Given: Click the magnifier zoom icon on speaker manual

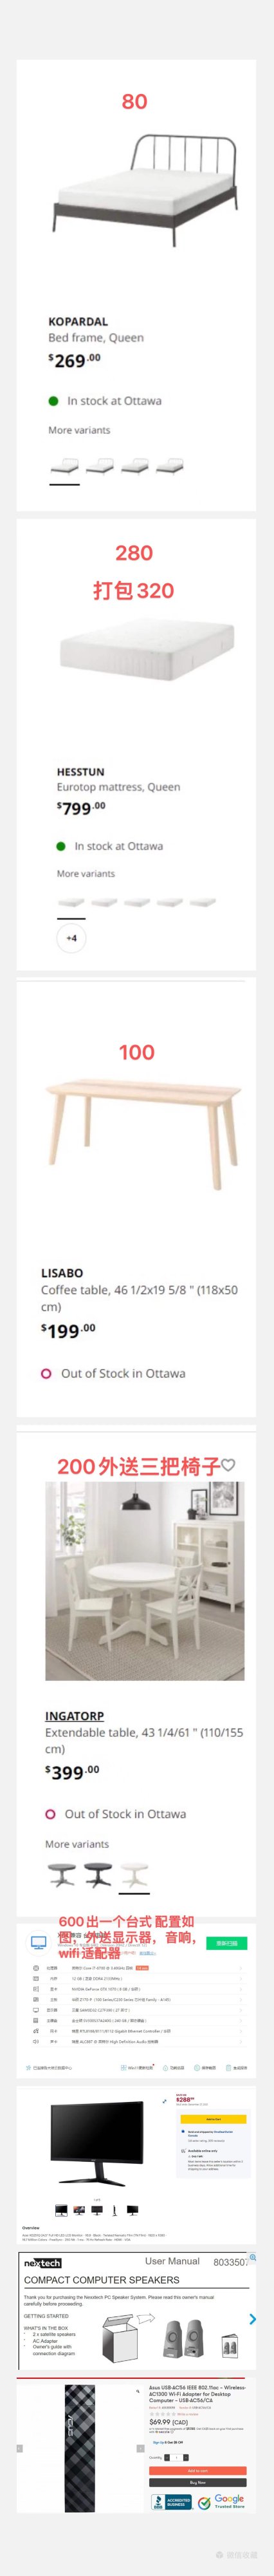Looking at the screenshot, I should (x=253, y=2258).
